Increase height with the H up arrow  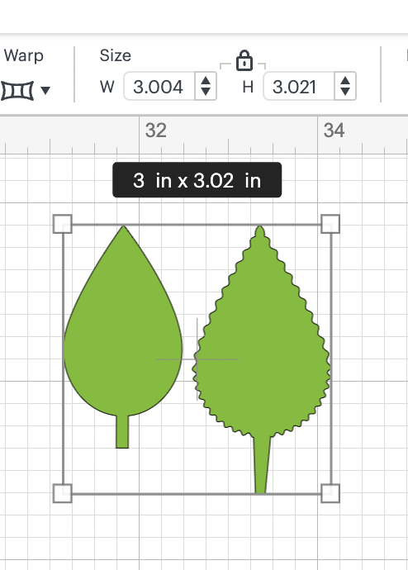point(345,81)
